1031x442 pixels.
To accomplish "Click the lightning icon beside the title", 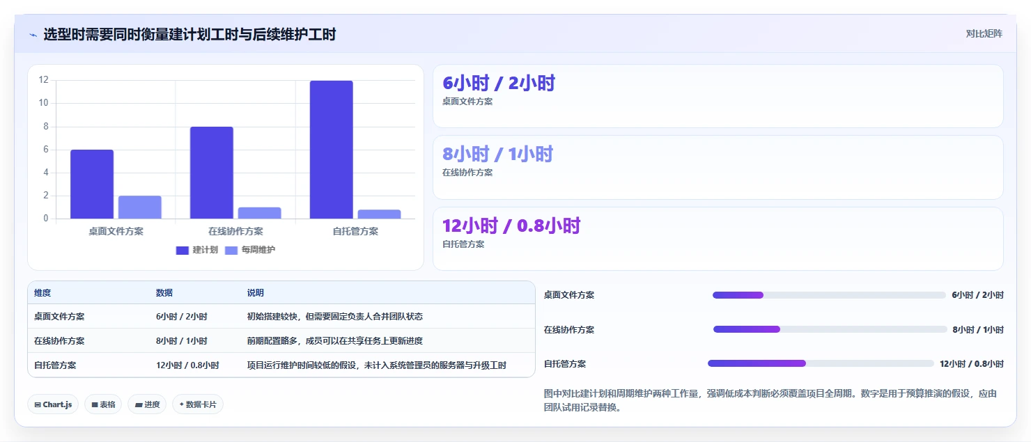I will 33,34.
